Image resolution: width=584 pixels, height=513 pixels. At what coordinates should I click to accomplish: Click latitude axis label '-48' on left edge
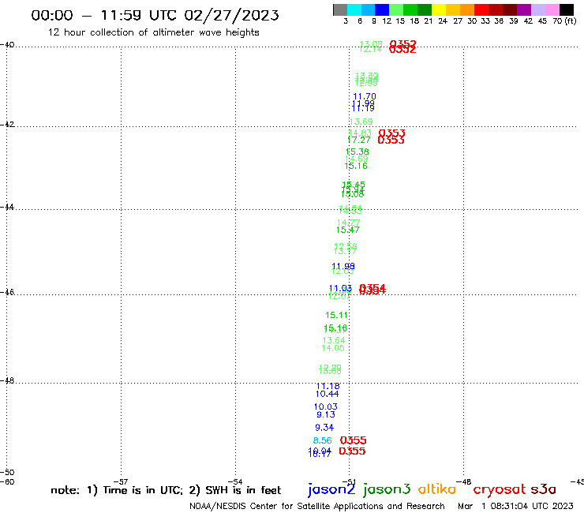(x=7, y=380)
